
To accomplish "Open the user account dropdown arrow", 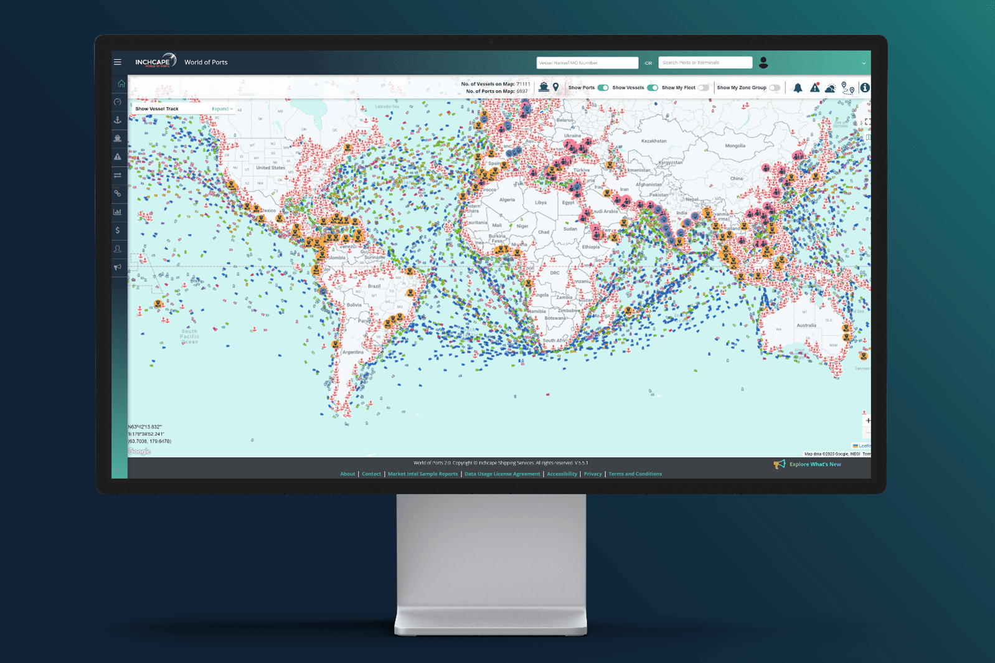I will [x=864, y=63].
